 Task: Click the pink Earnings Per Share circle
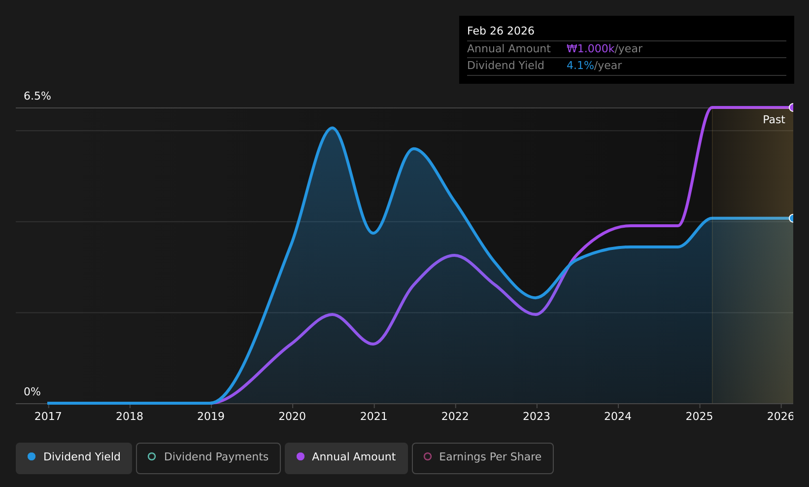pos(428,456)
